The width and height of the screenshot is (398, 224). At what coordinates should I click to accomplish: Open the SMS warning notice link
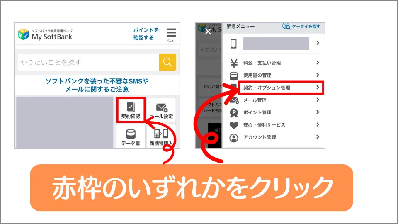(97, 85)
